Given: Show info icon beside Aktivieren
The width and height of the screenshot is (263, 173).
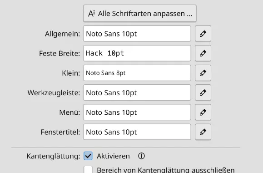Looking at the screenshot, I should click(141, 156).
